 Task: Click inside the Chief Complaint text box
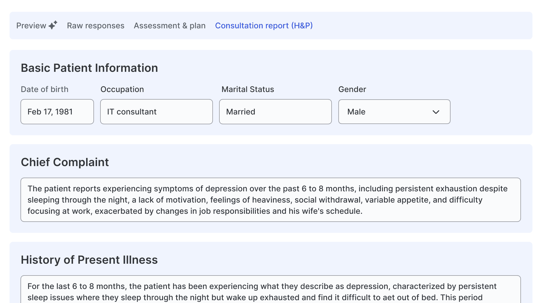click(x=270, y=200)
